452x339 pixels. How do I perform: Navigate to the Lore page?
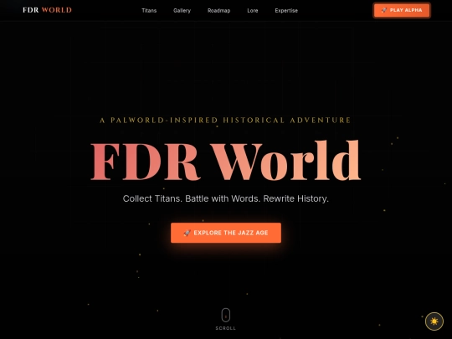[x=253, y=11]
